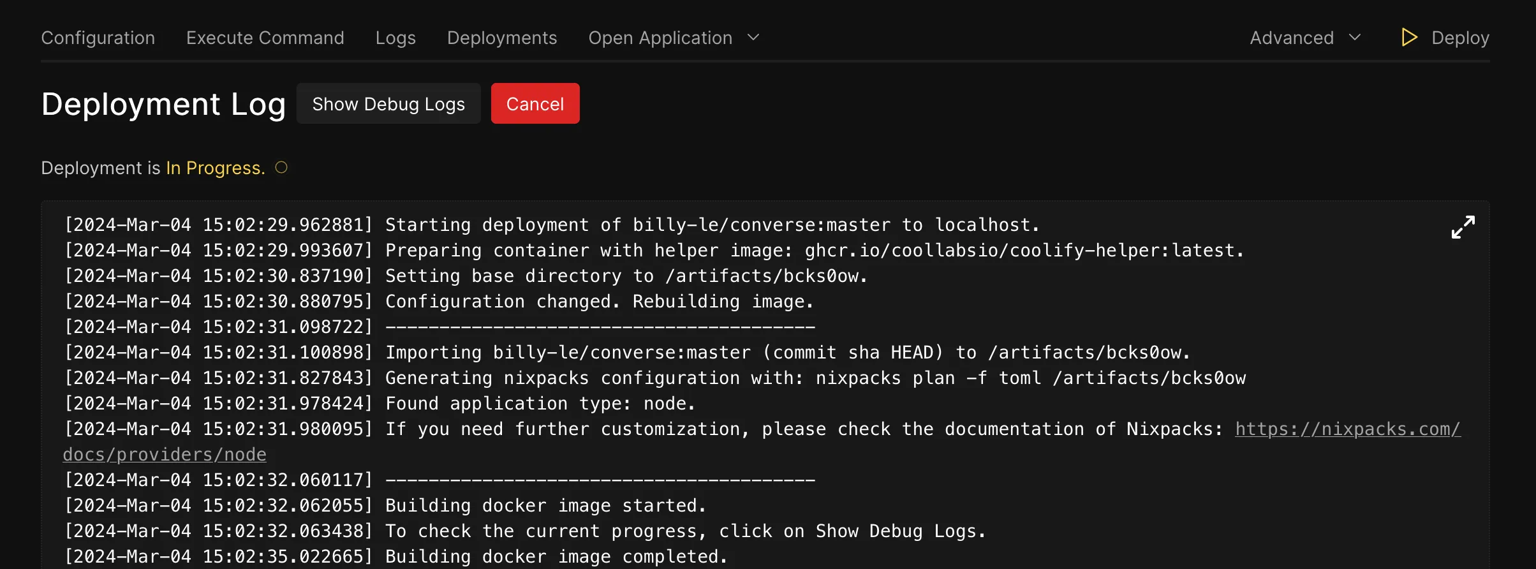Click the Deploy button label
The width and height of the screenshot is (1536, 569).
[x=1460, y=38]
